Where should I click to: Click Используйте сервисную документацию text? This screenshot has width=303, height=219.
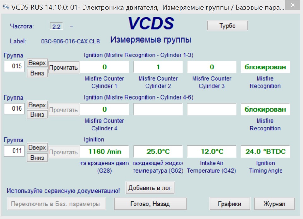[63, 191]
